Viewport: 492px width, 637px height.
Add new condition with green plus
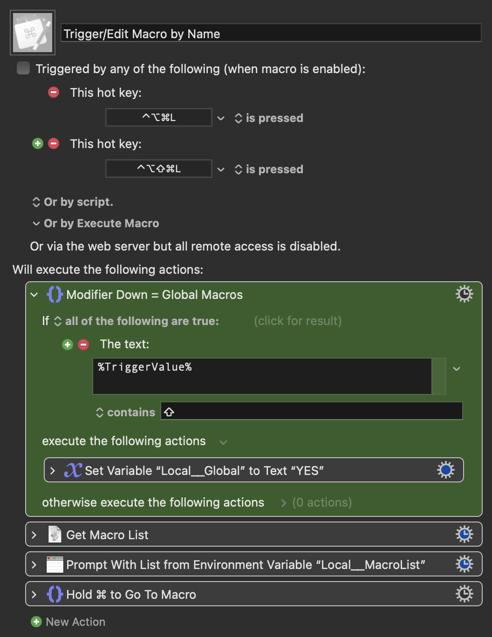coord(68,345)
